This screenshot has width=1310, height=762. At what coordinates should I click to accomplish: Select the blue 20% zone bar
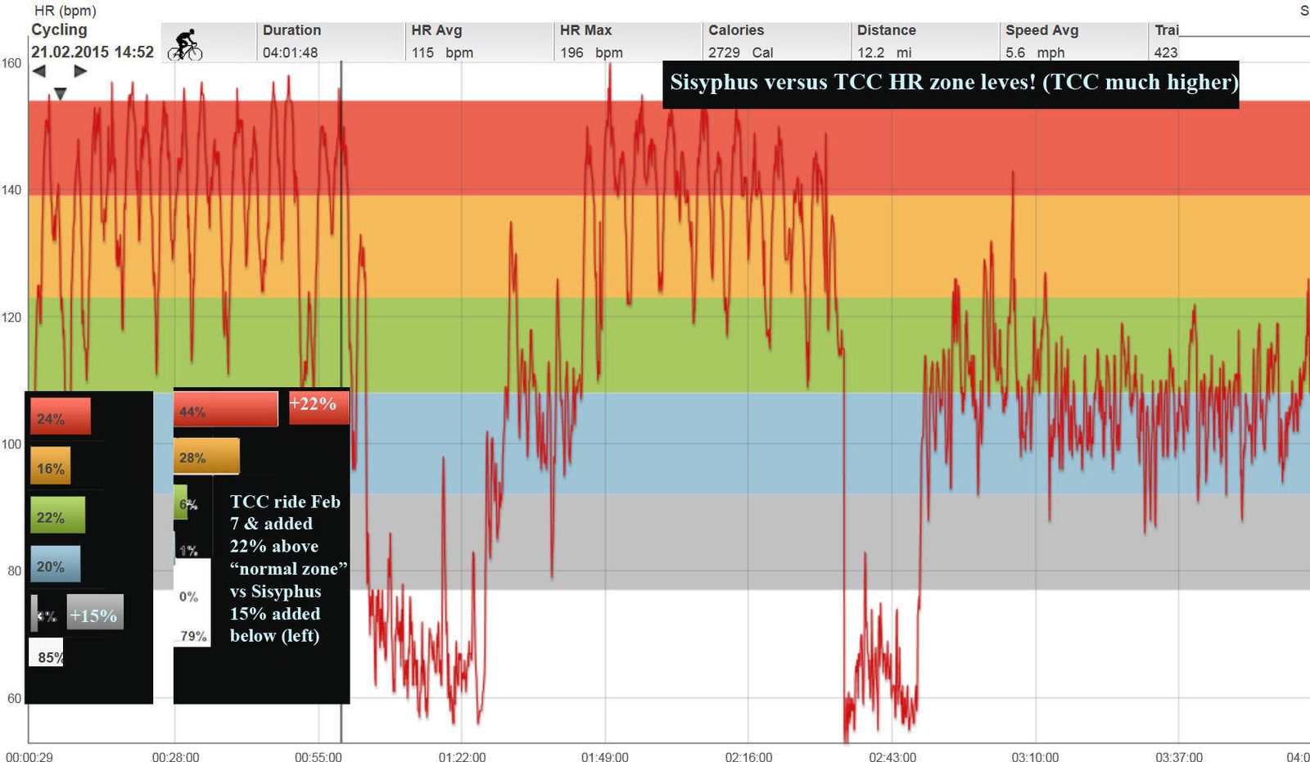tap(55, 565)
